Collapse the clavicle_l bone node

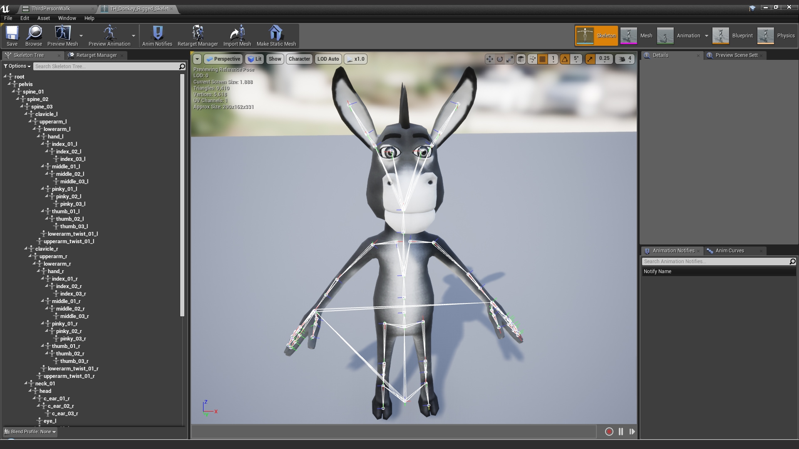click(x=26, y=114)
